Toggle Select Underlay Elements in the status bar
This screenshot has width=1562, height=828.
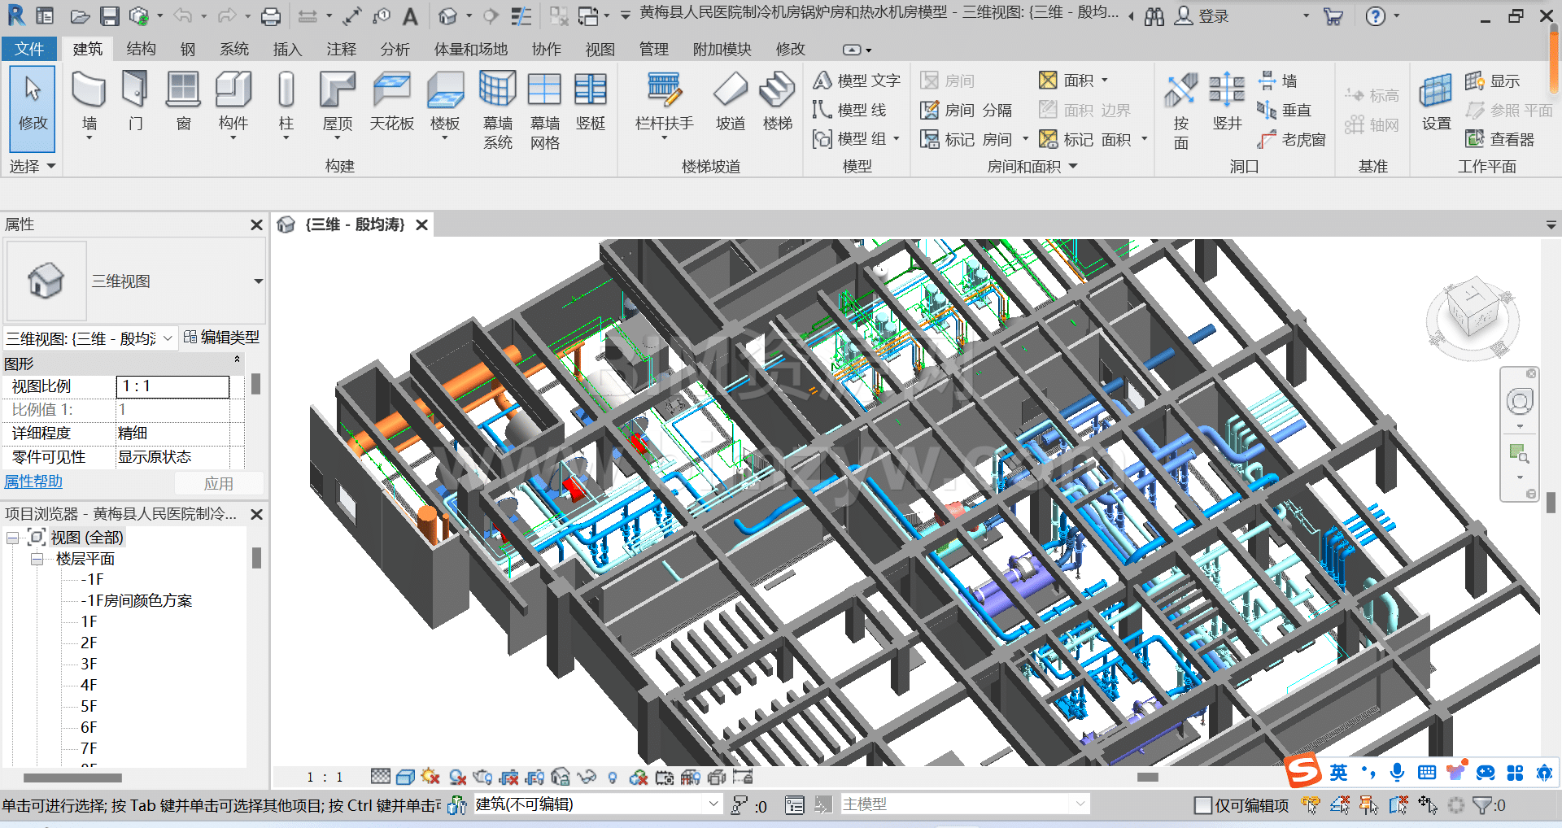pyautogui.click(x=1340, y=805)
